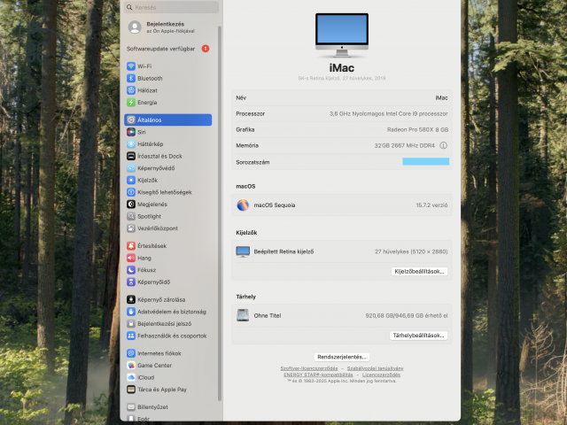Select the Hálózat network icon
This screenshot has width=567, height=425.
[x=131, y=90]
